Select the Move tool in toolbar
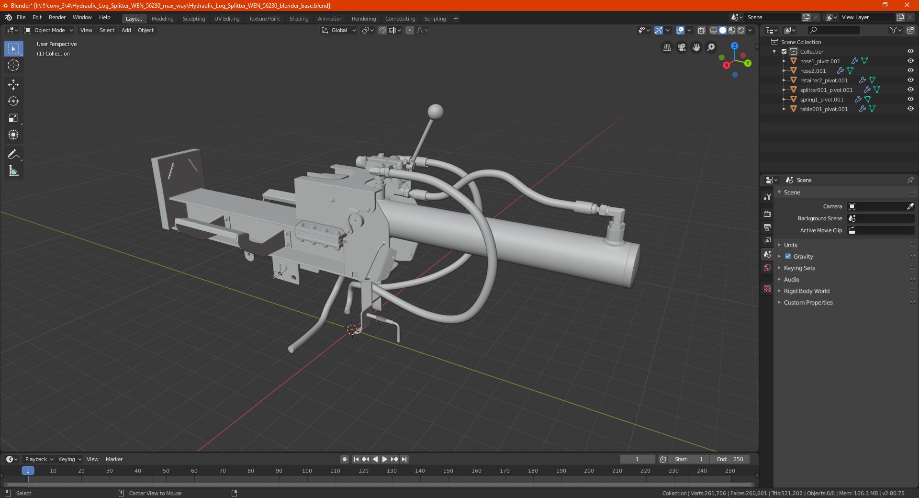 coord(13,85)
